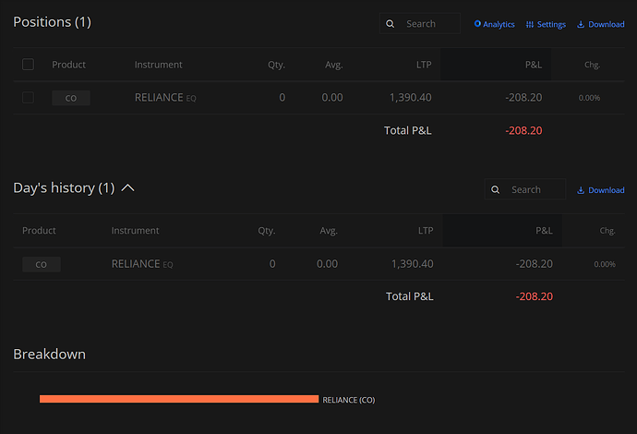Toggle the select-all positions checkbox

28,65
